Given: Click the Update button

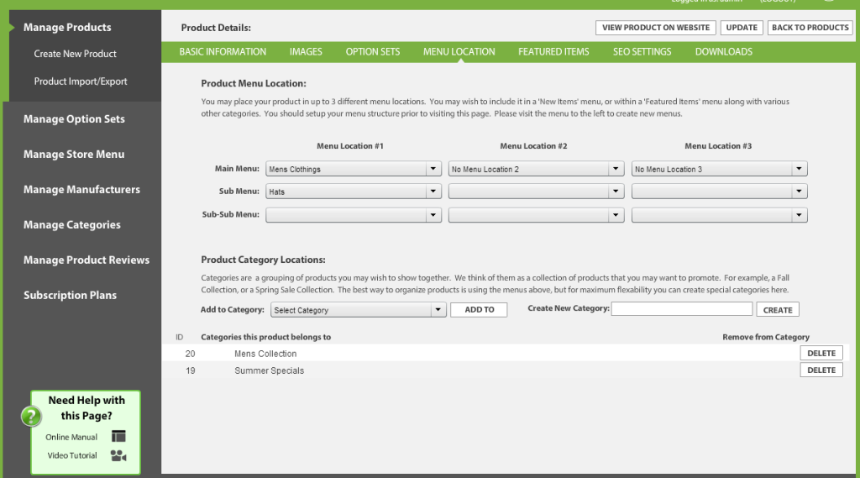Looking at the screenshot, I should pos(742,28).
